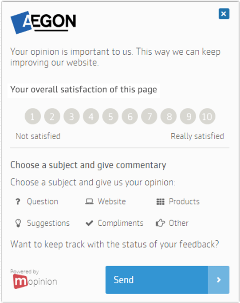Choose the Website subject
This screenshot has width=240, height=303.
112,202
